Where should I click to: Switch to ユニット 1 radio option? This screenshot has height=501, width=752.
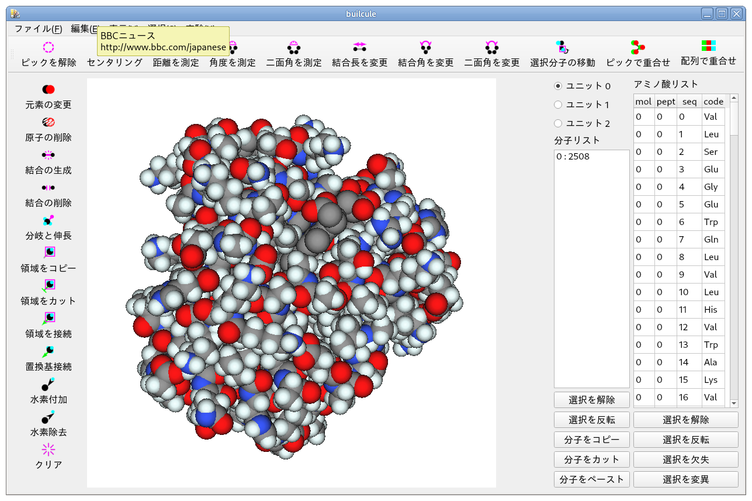click(x=558, y=105)
